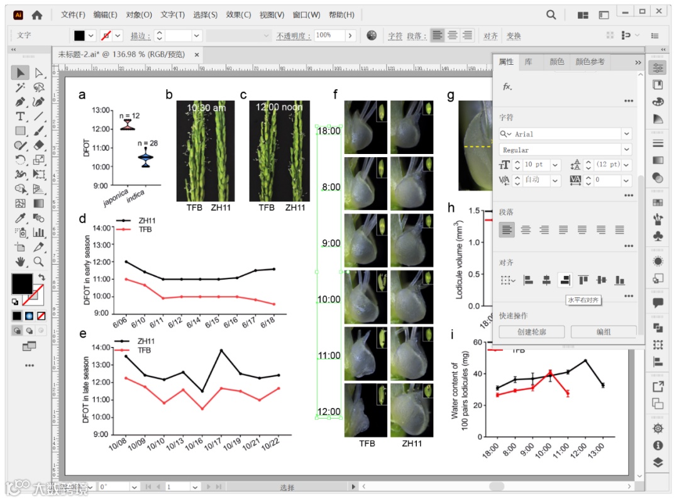Select the Direct Selection tool
This screenshot has height=501, width=679.
click(38, 72)
